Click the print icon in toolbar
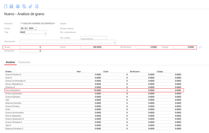Screen dimensions: 209x133 pyautogui.click(x=18, y=6)
